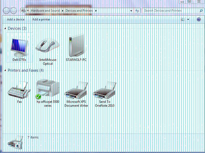Focus the Search Devices and Printers field
Viewport: 205px width, 153px height.
coord(171,11)
